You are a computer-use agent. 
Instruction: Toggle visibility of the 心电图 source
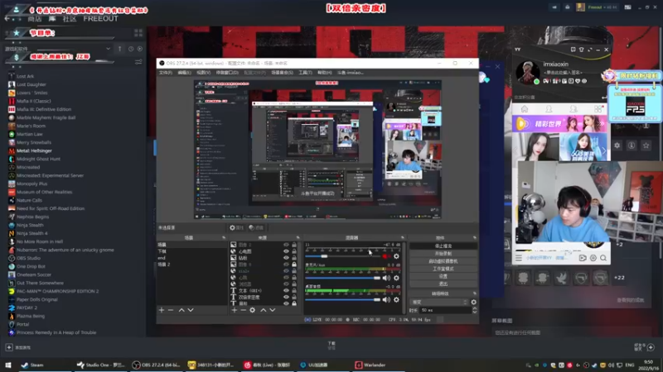click(x=286, y=251)
